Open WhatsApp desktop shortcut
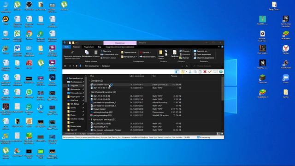This screenshot has height=166, width=295. tap(29, 94)
